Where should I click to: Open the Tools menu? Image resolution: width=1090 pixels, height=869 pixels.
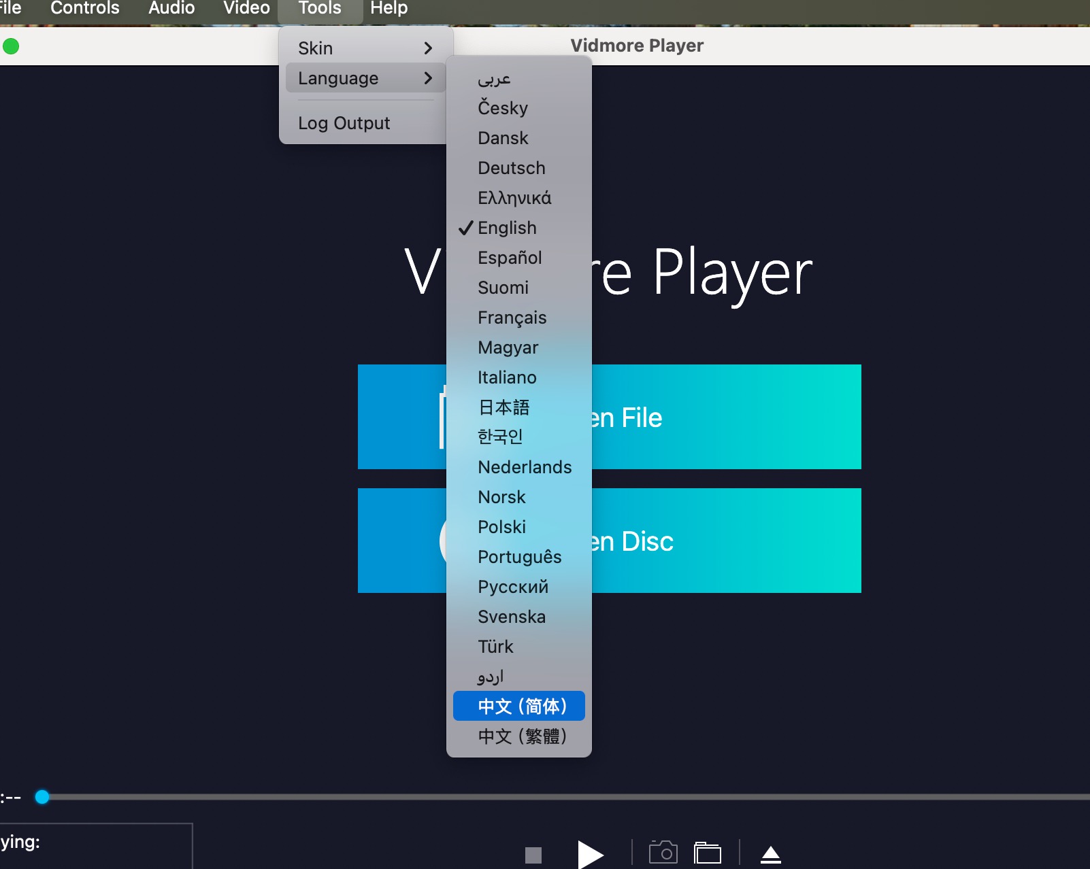coord(319,9)
